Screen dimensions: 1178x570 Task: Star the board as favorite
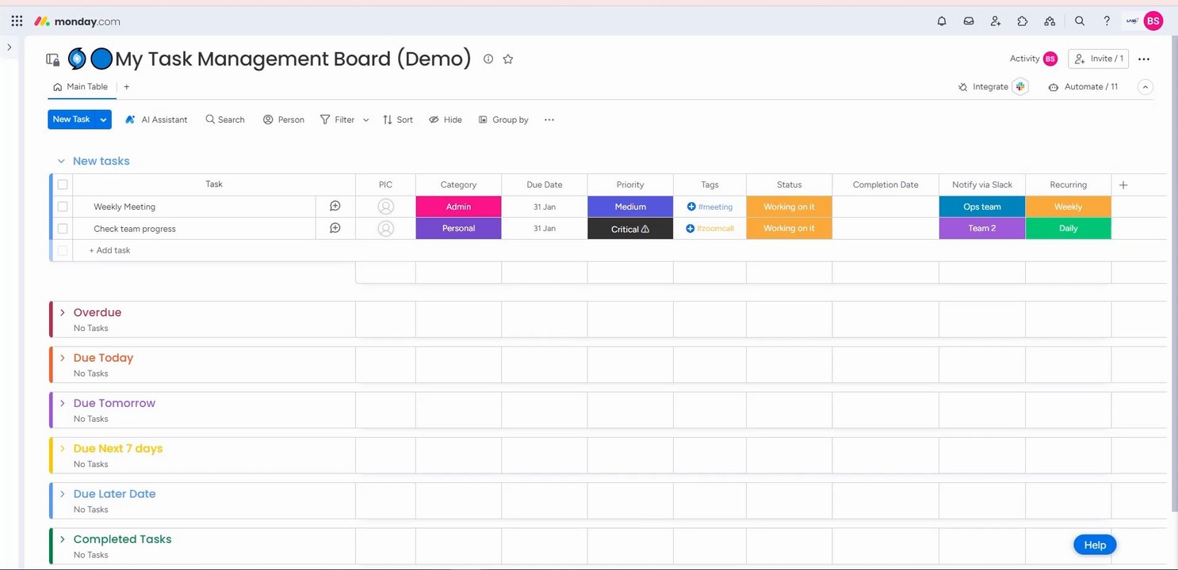coord(508,59)
